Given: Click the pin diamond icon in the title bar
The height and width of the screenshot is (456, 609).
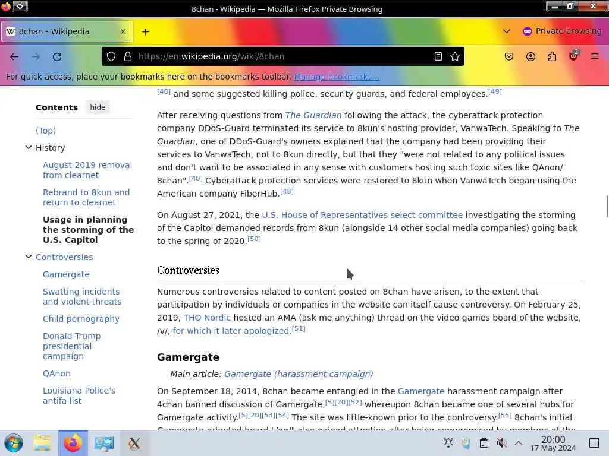Looking at the screenshot, I should click(20, 6).
